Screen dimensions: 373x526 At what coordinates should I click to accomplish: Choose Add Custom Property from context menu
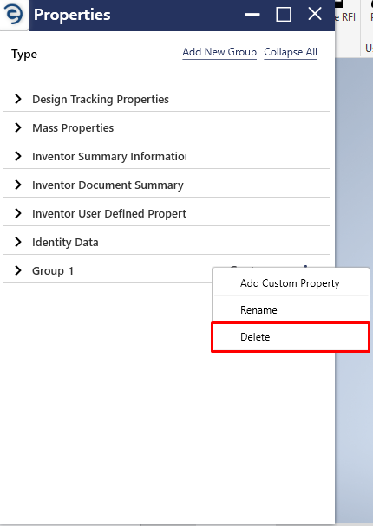pyautogui.click(x=291, y=282)
